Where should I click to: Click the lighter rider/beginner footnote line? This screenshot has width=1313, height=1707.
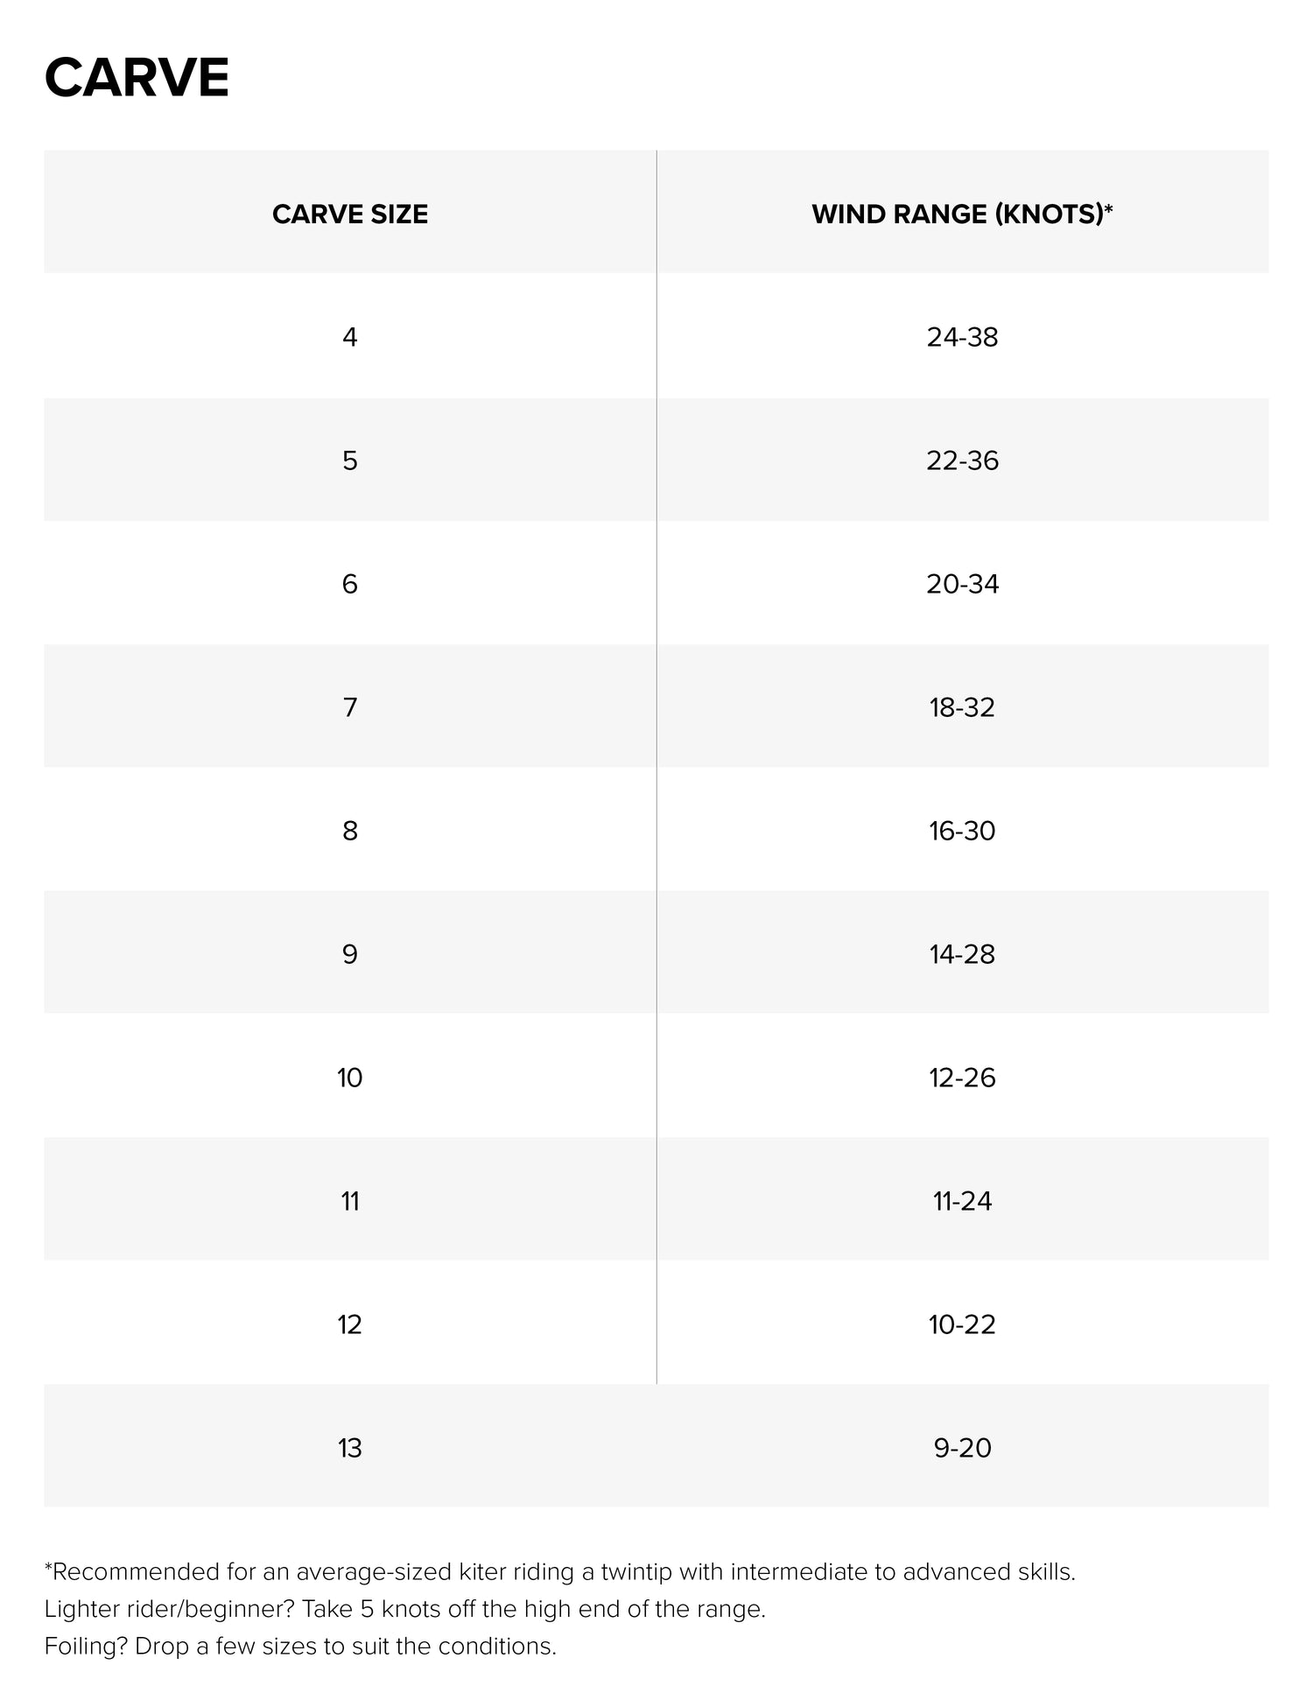[404, 1609]
